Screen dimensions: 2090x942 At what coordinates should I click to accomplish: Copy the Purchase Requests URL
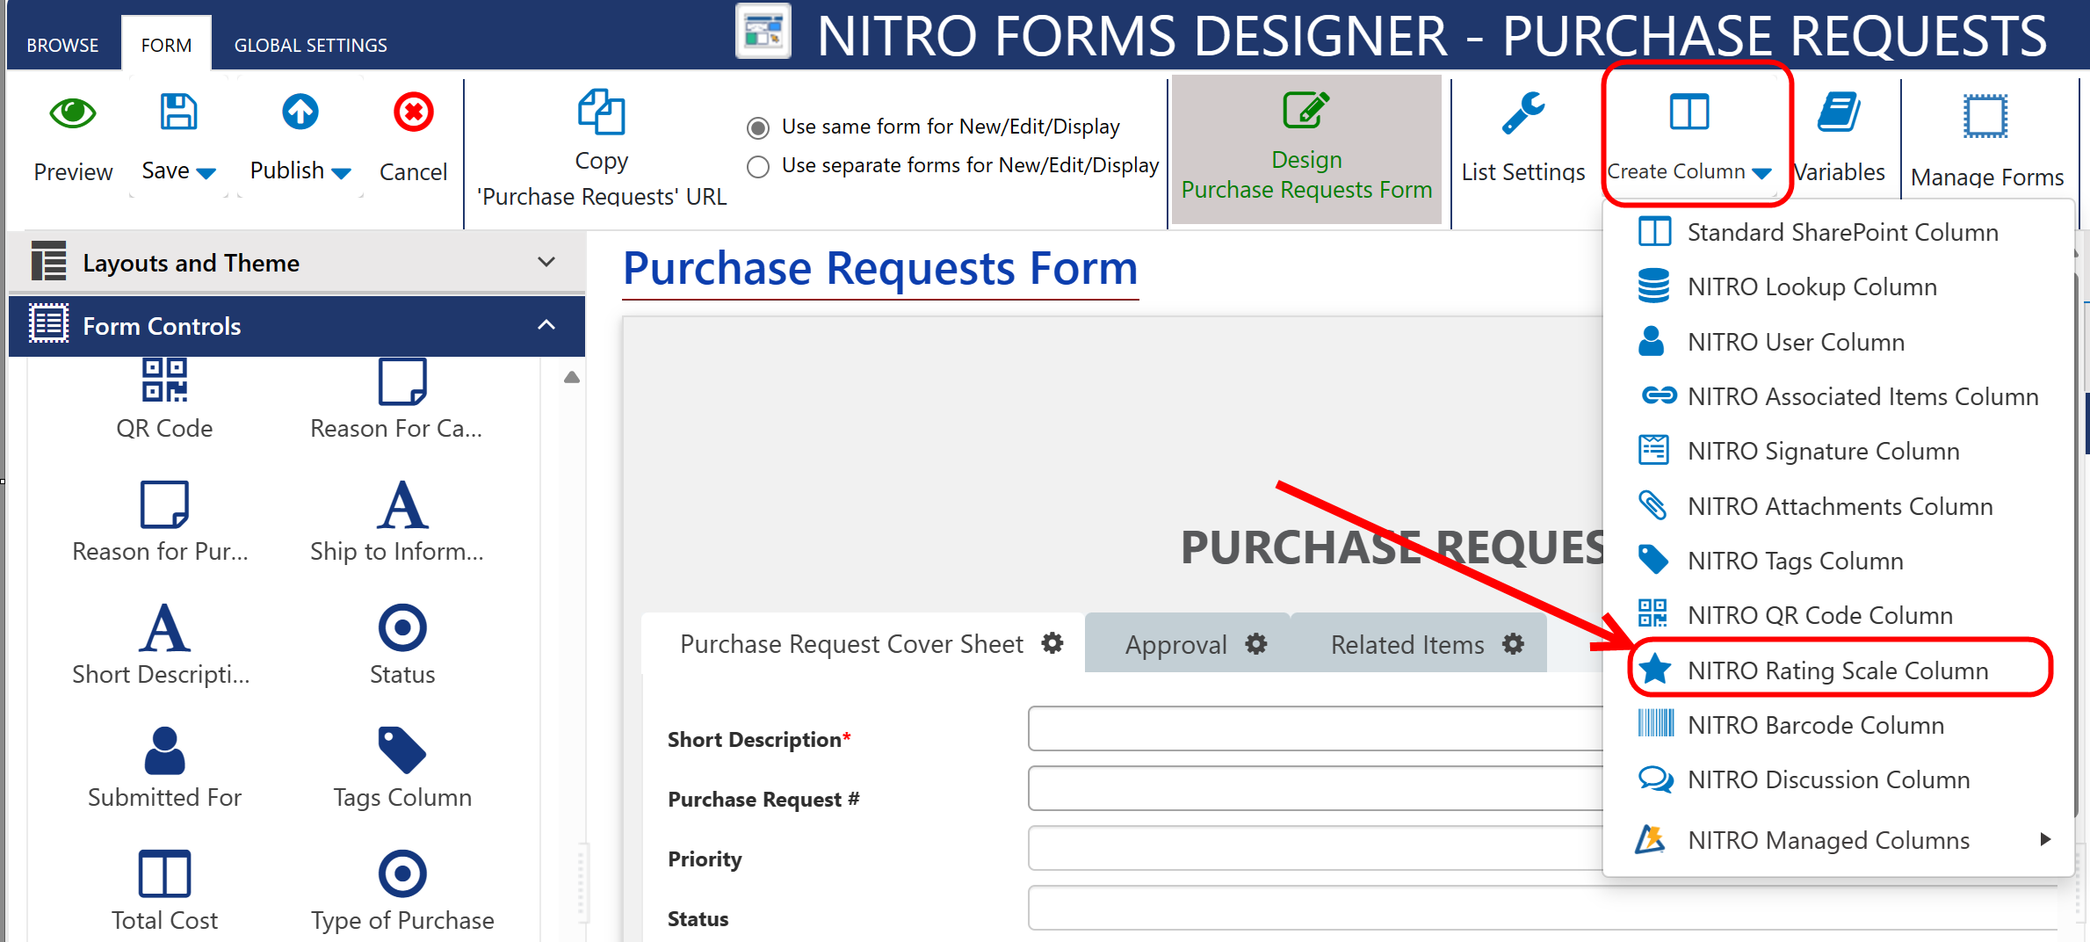[602, 147]
